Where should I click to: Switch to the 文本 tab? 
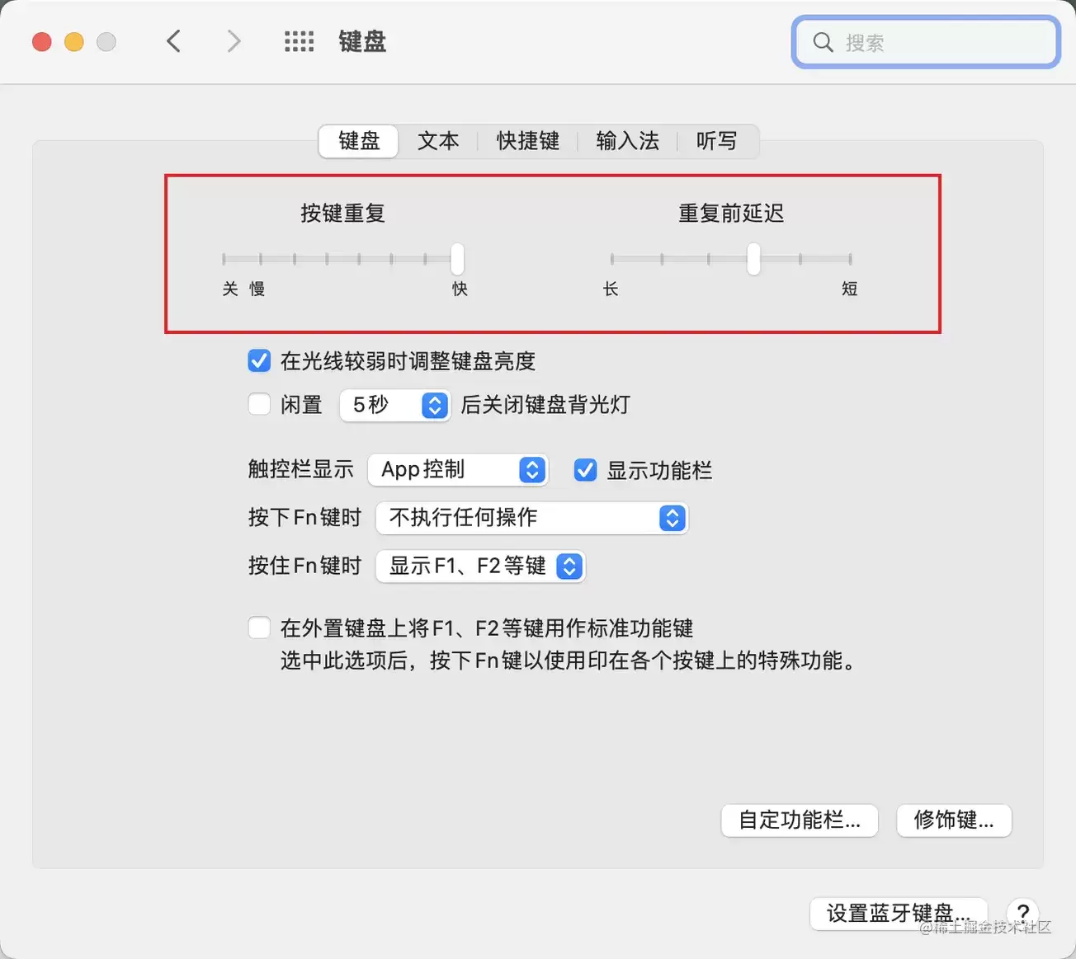pos(438,141)
